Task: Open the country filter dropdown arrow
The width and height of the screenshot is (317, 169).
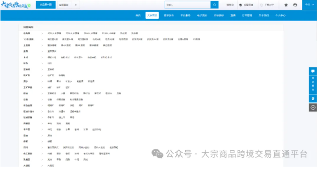Action: pyautogui.click(x=76, y=5)
